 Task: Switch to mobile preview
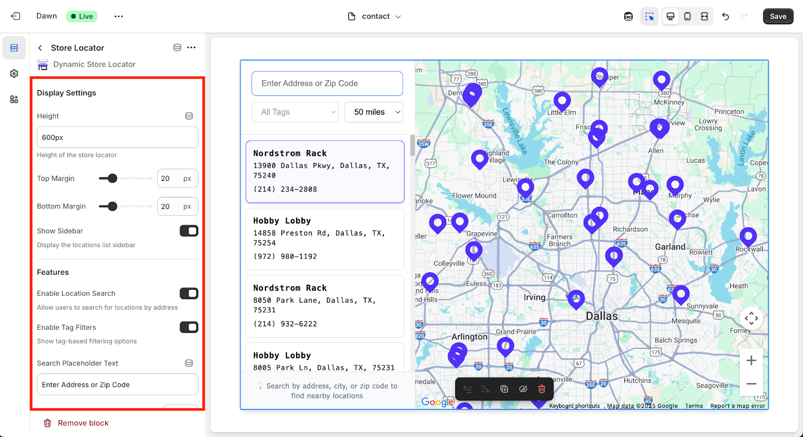(x=688, y=16)
